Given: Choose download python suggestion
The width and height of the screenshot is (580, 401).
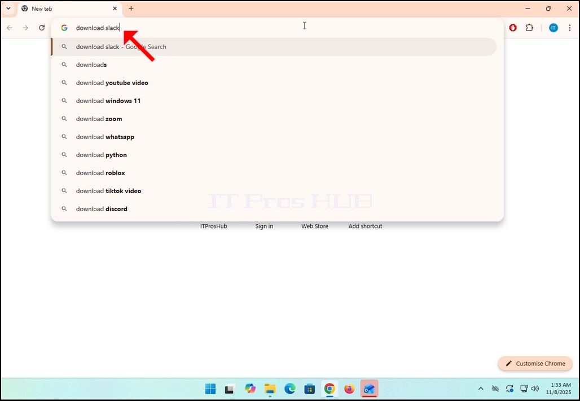Looking at the screenshot, I should tap(274, 155).
